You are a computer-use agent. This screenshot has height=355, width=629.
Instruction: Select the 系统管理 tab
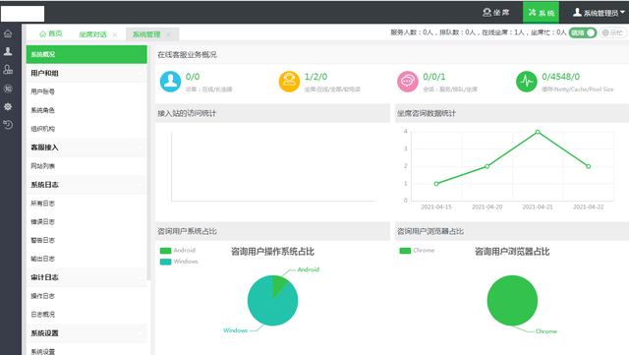click(146, 34)
